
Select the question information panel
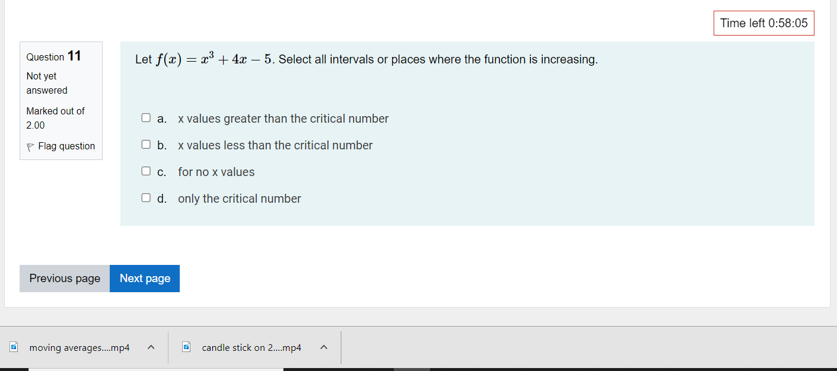(61, 101)
